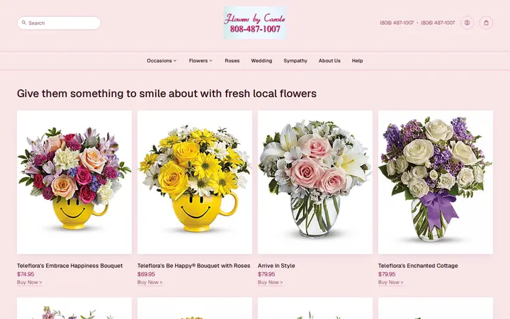Open the user account icon
This screenshot has height=319, width=510.
[467, 23]
